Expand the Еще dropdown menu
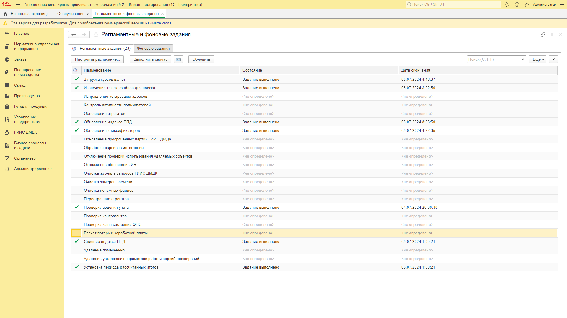Image resolution: width=567 pixels, height=318 pixels. point(537,59)
